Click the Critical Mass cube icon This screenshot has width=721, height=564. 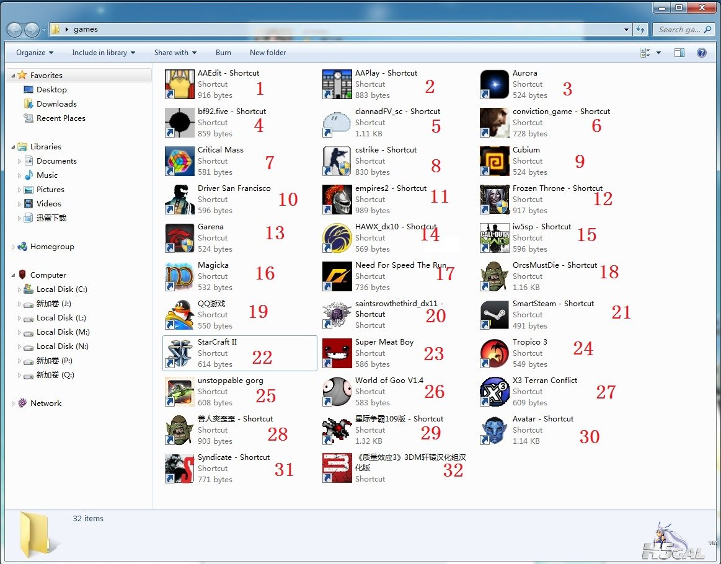pyautogui.click(x=179, y=161)
